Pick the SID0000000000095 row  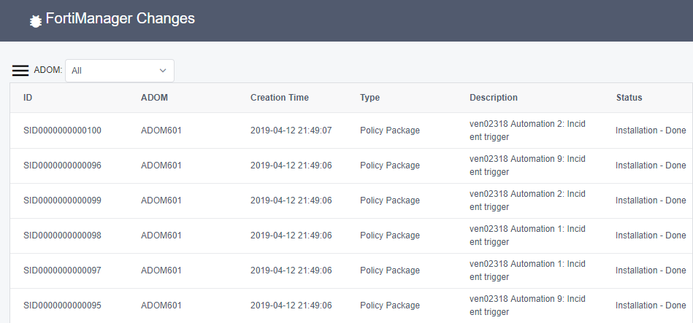pos(62,306)
